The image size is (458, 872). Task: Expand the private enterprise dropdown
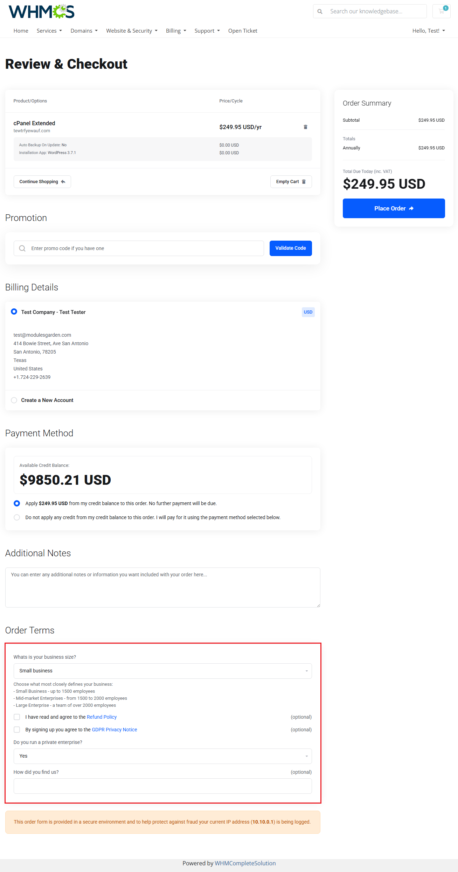[163, 756]
